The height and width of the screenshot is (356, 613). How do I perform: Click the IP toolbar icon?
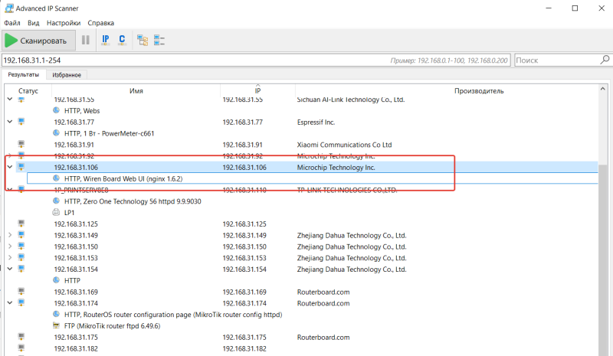(106, 40)
